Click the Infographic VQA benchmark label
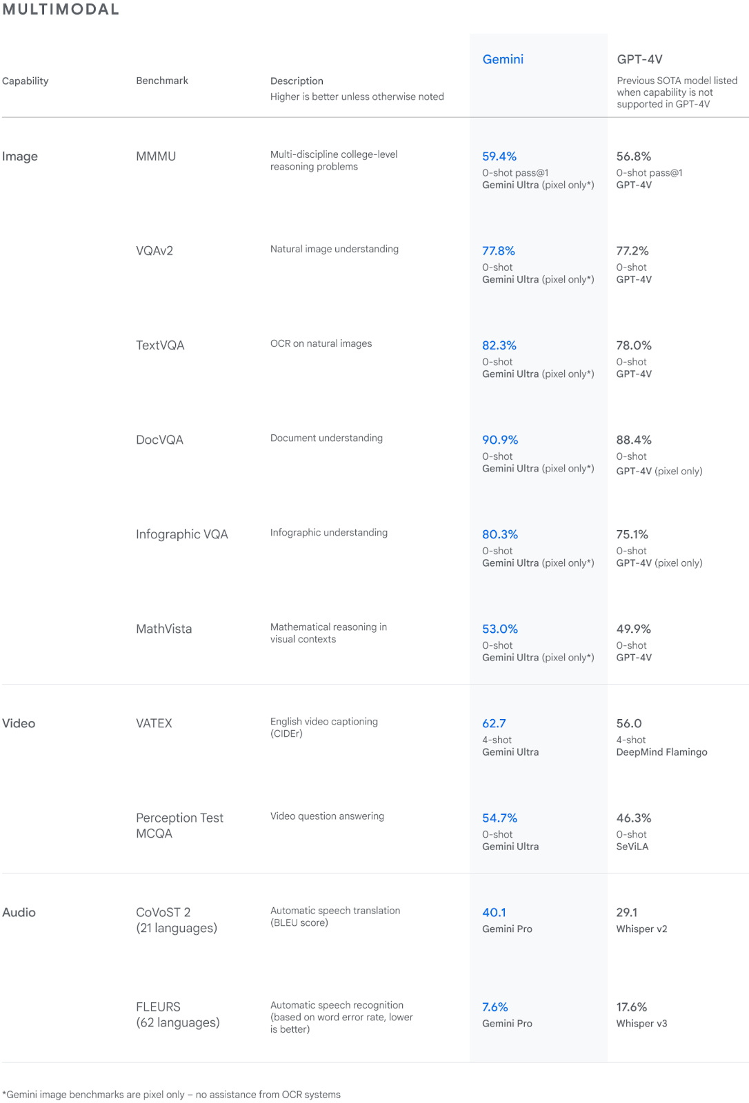The image size is (749, 1103). 181,534
